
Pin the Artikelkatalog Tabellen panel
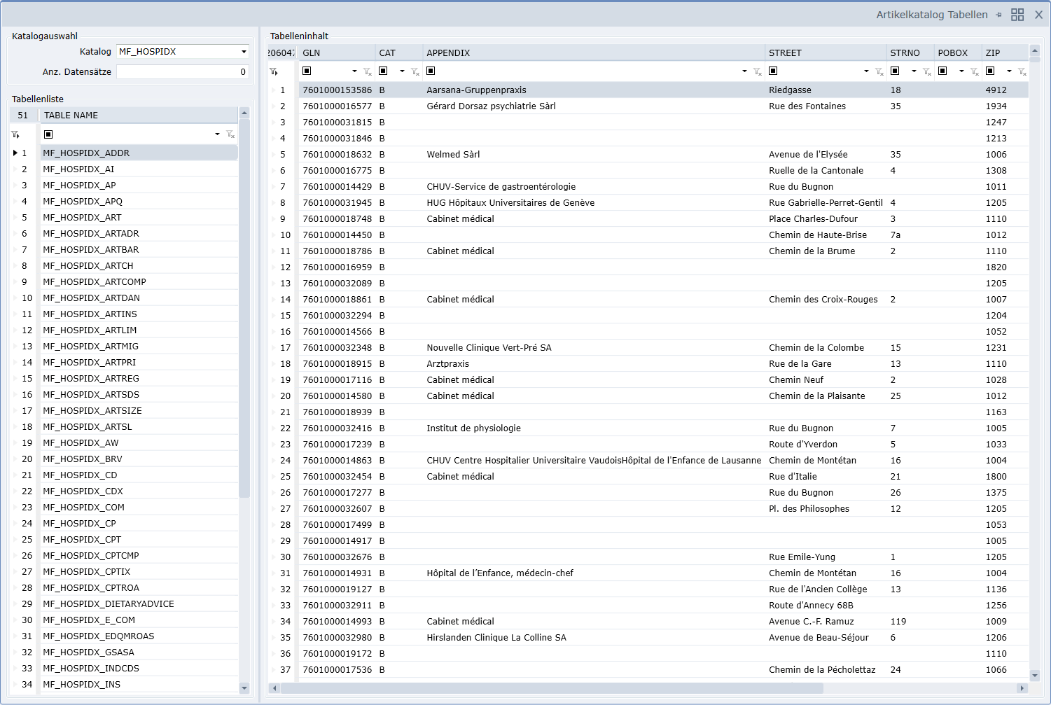998,15
